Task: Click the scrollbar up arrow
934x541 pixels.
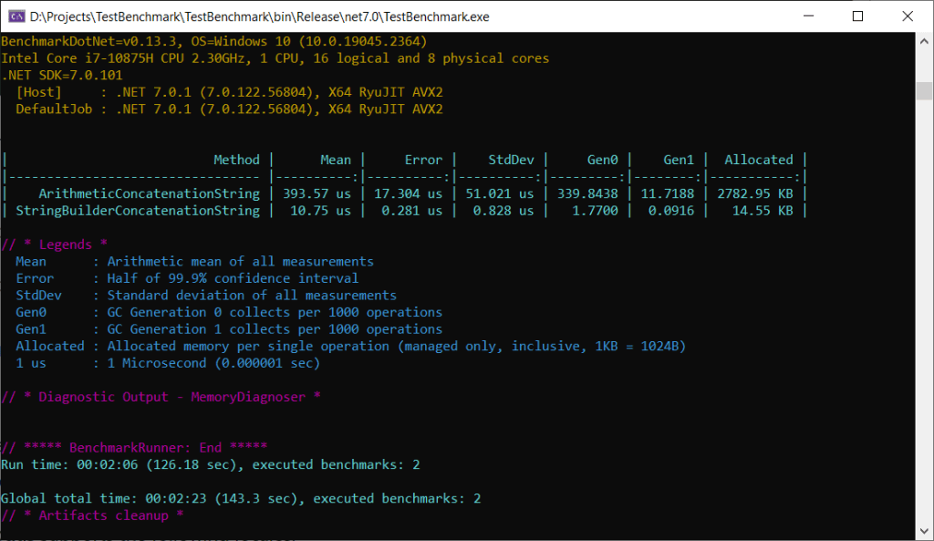Action: [x=924, y=41]
